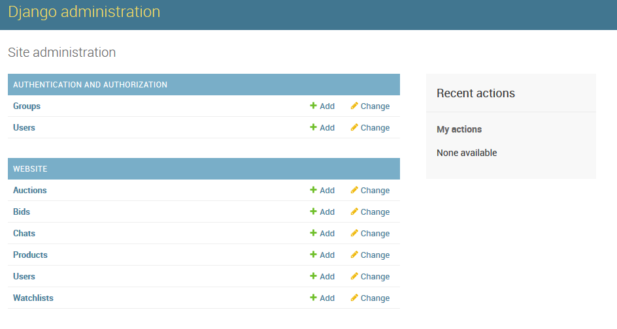Click the green plus icon for Chats
The image size is (617, 329).
click(313, 233)
